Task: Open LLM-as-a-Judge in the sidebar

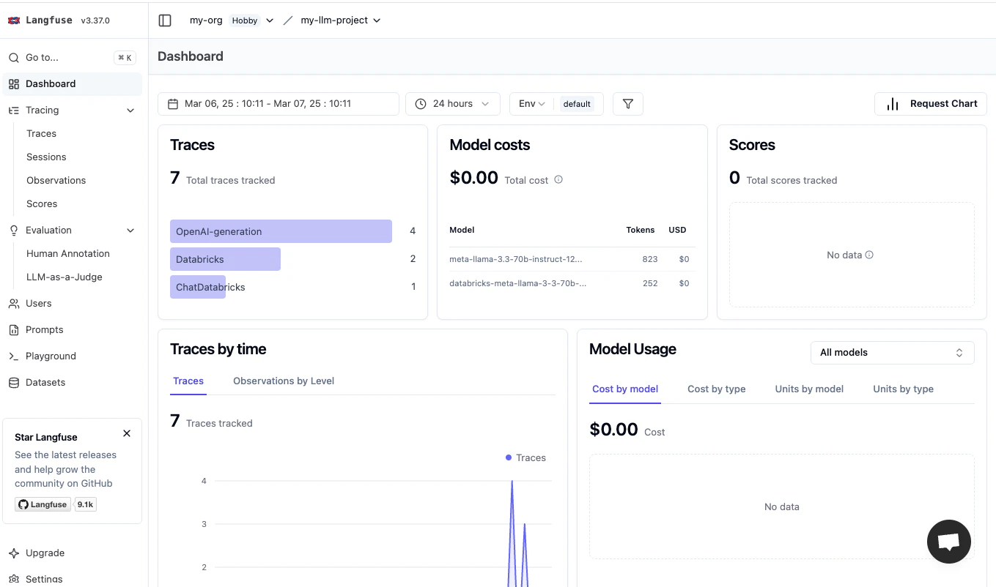Action: pos(64,277)
